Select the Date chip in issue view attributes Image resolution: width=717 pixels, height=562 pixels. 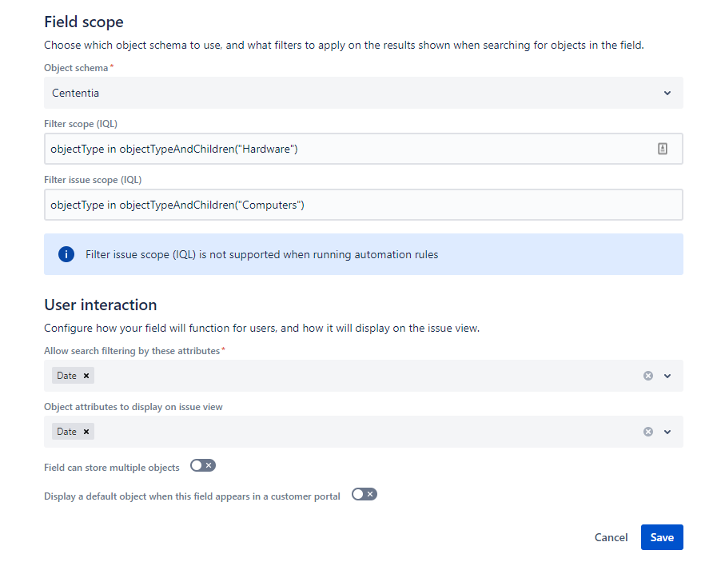coord(66,432)
